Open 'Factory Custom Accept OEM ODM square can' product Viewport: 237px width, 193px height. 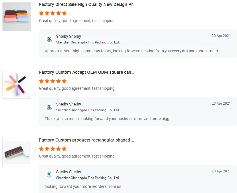click(x=86, y=72)
